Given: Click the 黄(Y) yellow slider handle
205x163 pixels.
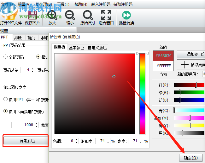Looking at the screenshot, I should [x=190, y=125].
